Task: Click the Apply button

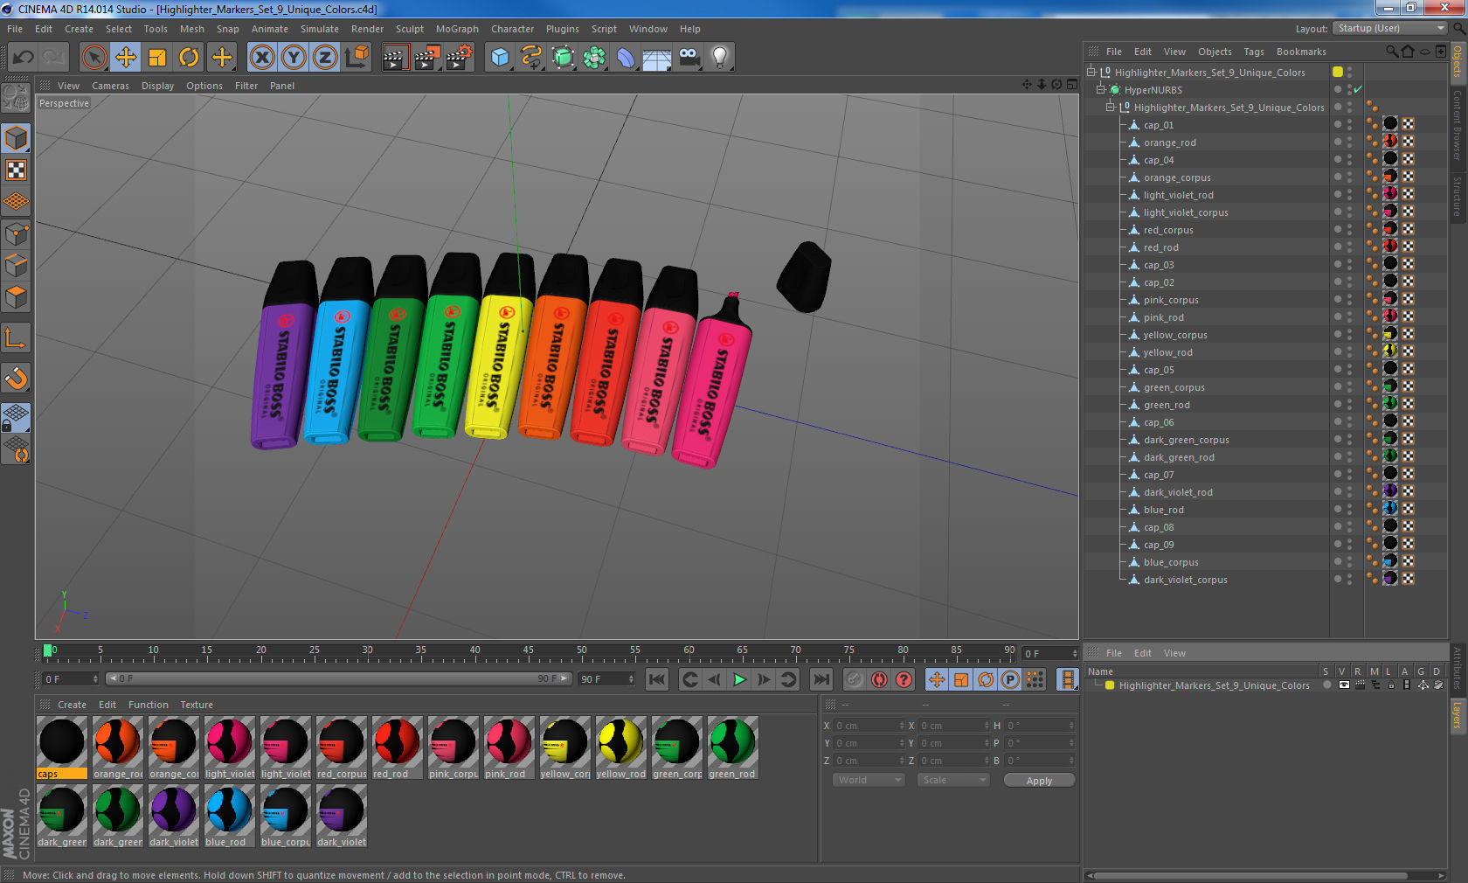Action: click(1039, 781)
